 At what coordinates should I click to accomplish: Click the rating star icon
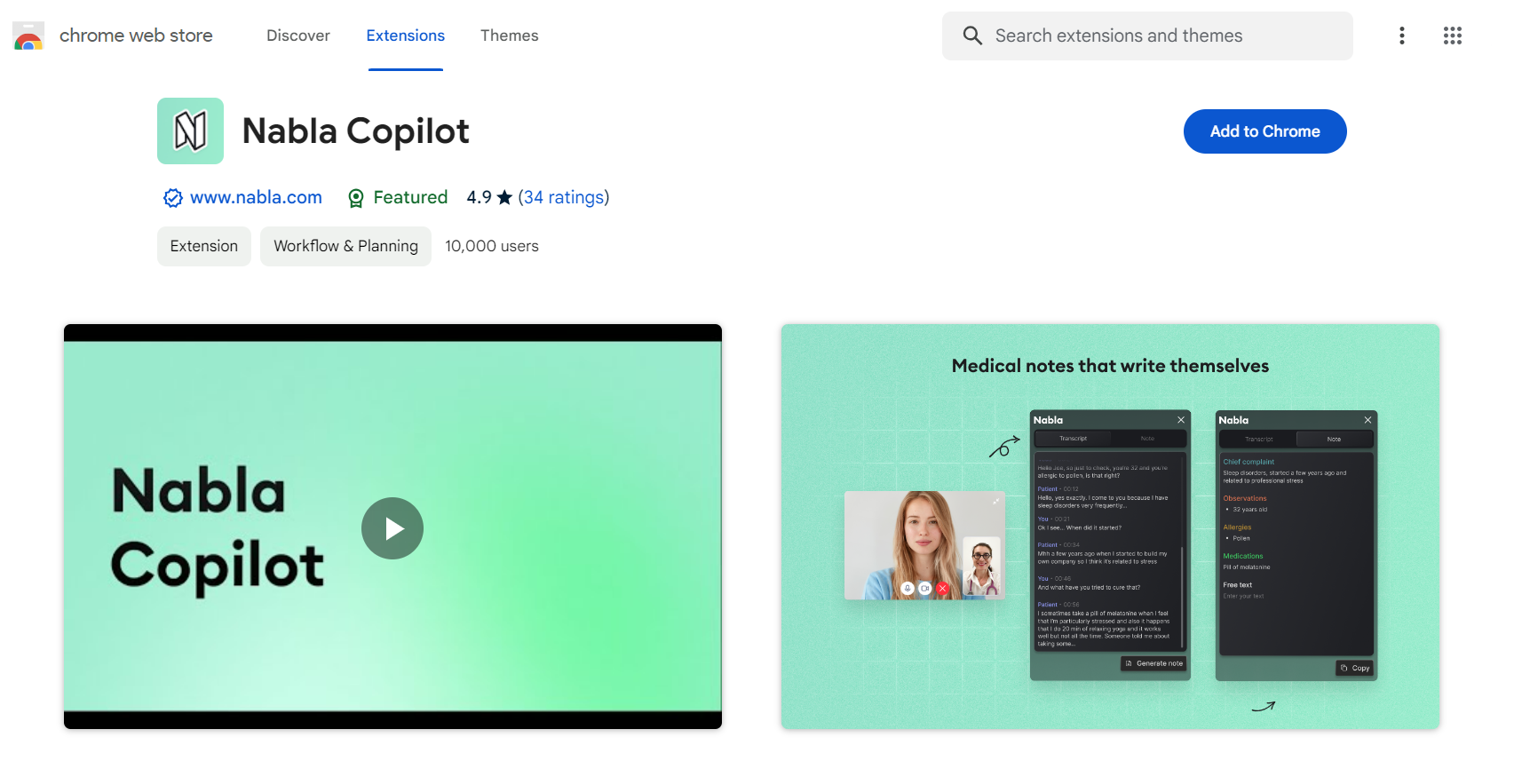[504, 197]
